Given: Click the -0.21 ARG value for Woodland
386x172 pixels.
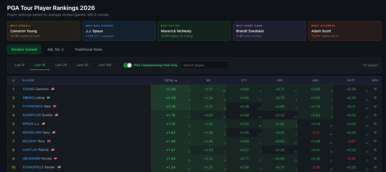Looking at the screenshot, I should tap(315, 133).
